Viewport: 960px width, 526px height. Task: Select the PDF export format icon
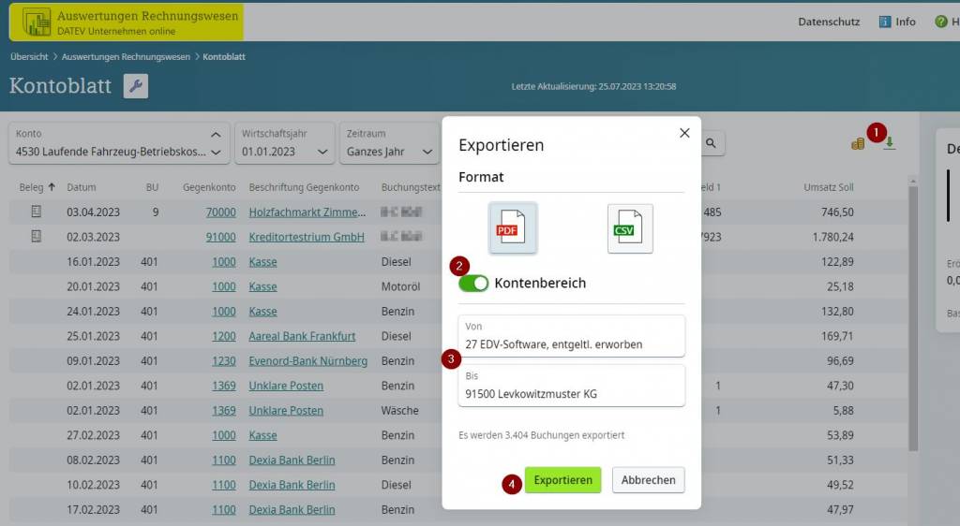(513, 228)
